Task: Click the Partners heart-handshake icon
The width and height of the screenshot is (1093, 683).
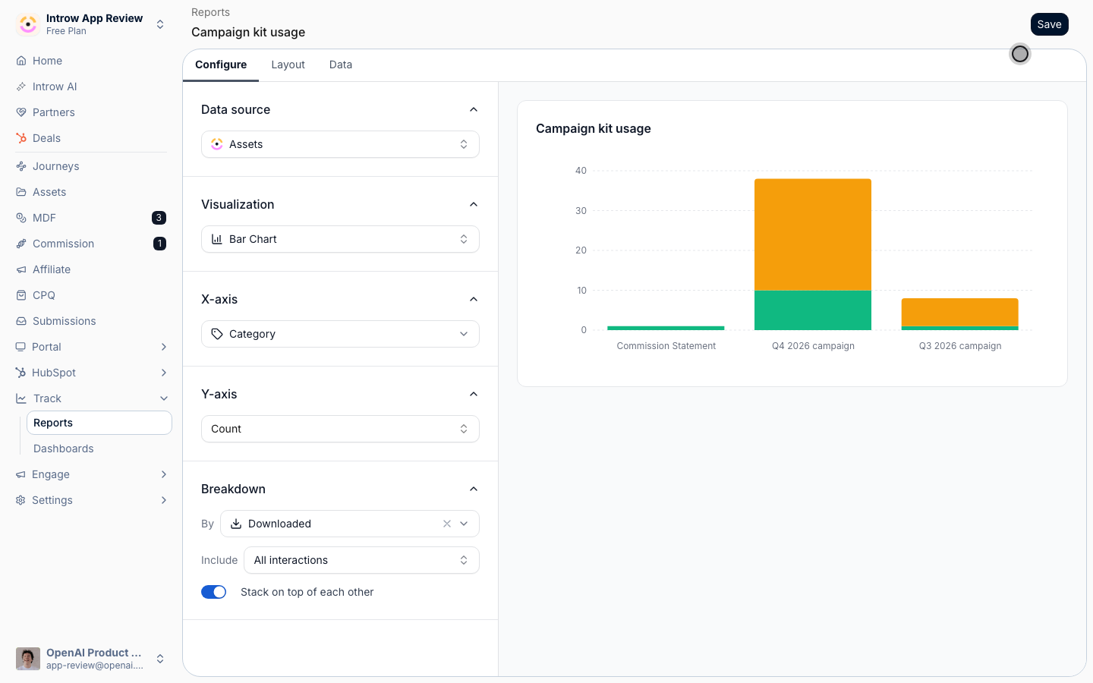Action: click(x=21, y=112)
